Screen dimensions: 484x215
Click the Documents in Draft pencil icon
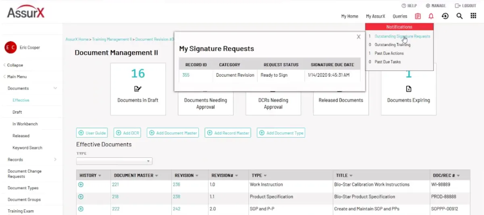(x=138, y=89)
